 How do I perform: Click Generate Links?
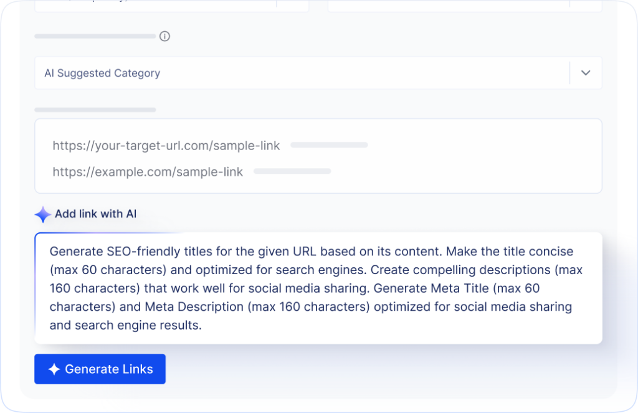coord(100,369)
